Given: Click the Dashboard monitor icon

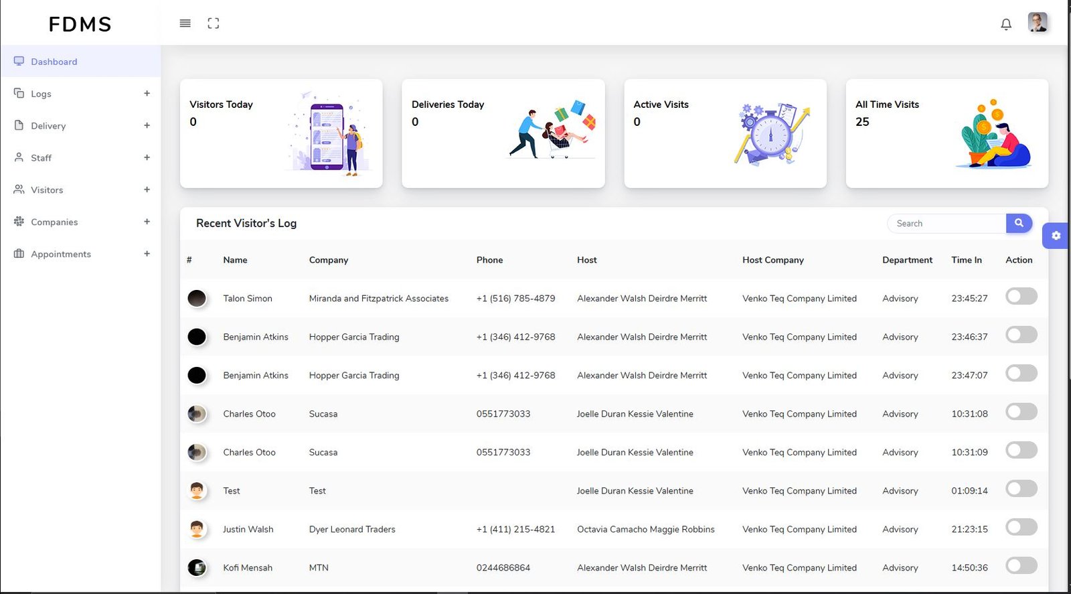Looking at the screenshot, I should coord(19,61).
